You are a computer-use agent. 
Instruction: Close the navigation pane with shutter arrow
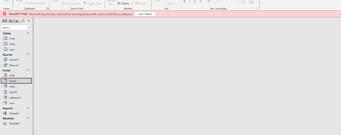(x=29, y=21)
